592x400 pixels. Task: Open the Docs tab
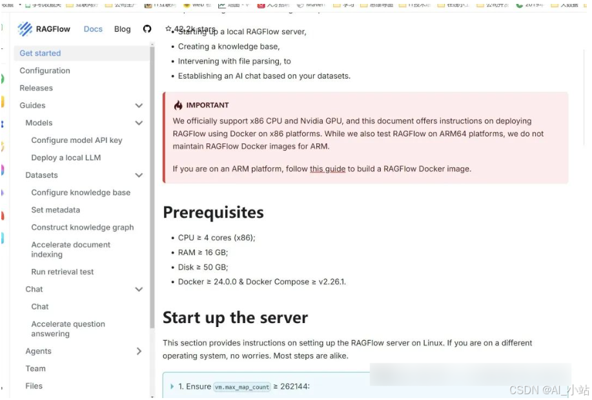pos(93,29)
